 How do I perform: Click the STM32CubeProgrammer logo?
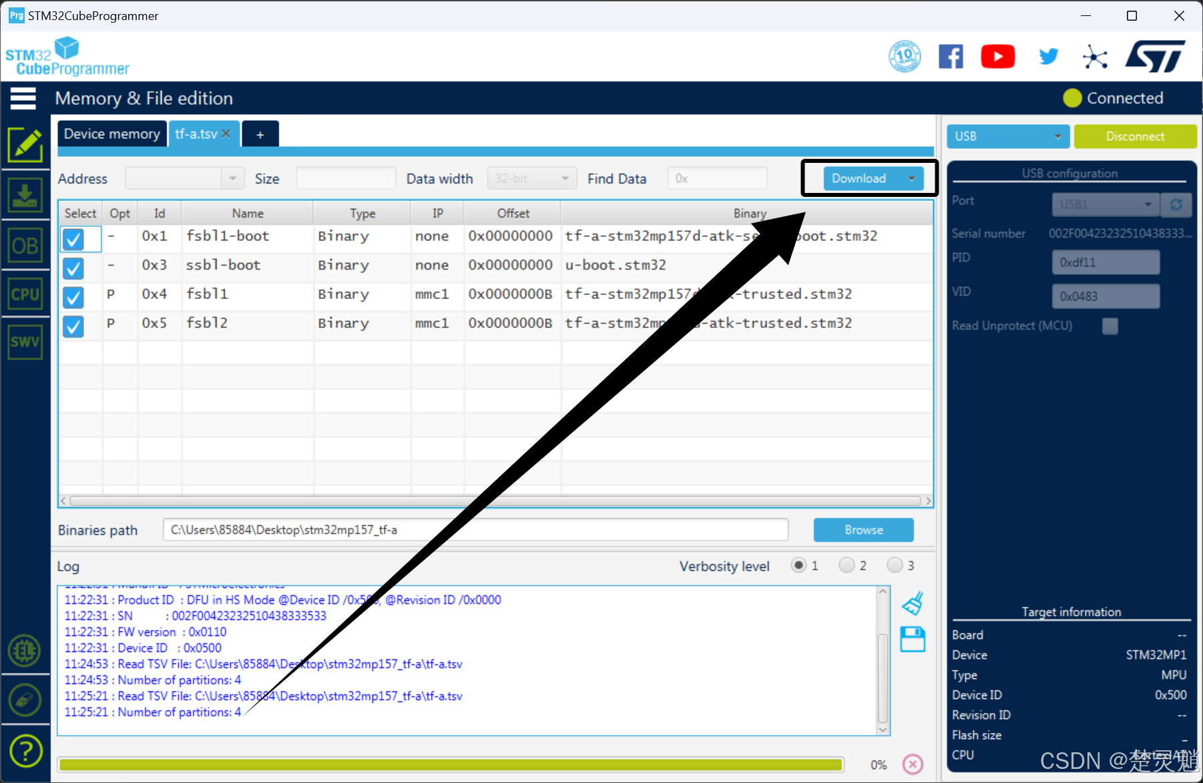tap(67, 56)
